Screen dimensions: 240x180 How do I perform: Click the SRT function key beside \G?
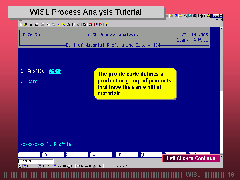pyautogui.click(x=77, y=154)
